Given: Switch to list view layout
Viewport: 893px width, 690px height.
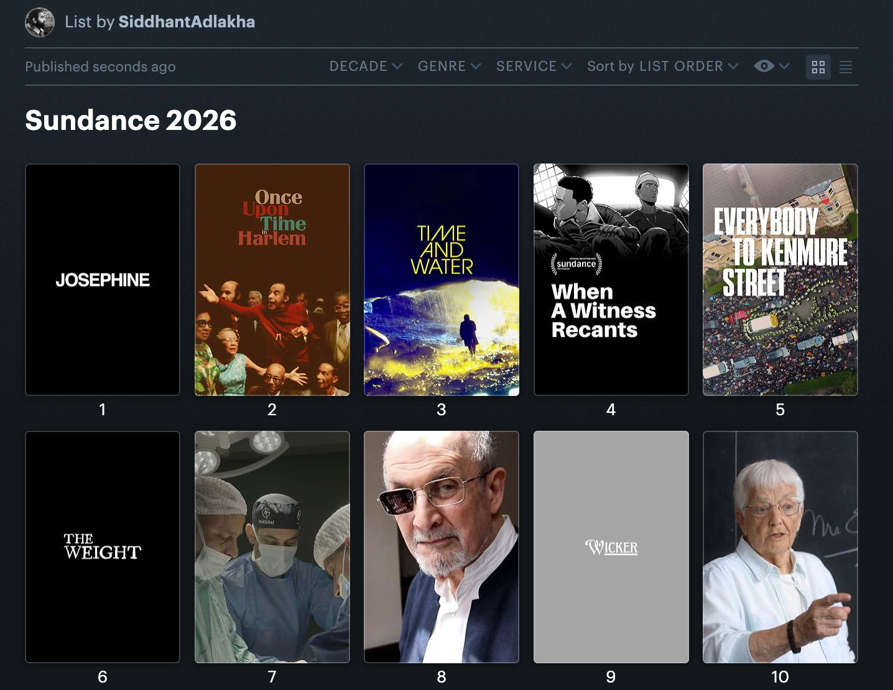Looking at the screenshot, I should click(845, 67).
